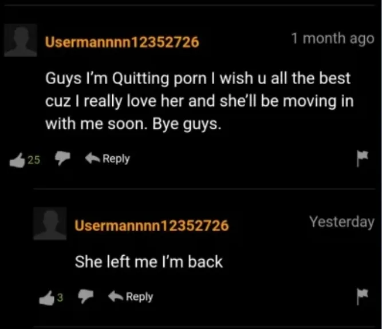Click the like count showing 3

tap(60, 298)
